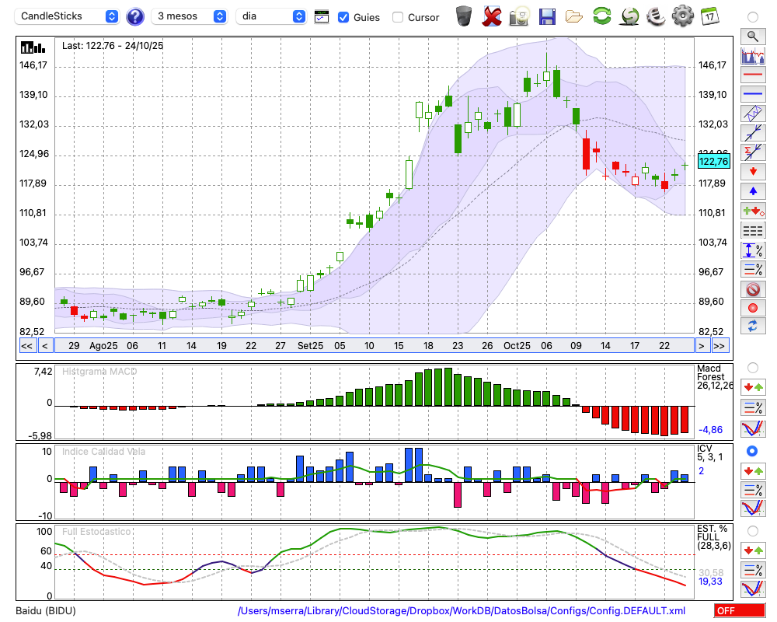Click the << button to jump back
Image resolution: width=777 pixels, height=622 pixels.
tap(26, 346)
